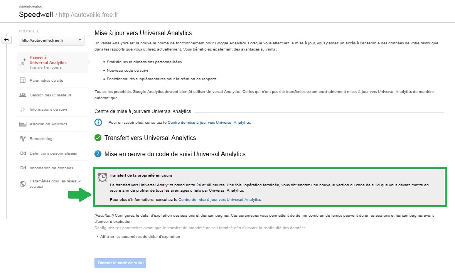Expand Afficher les paramètres de délai d'expiration
This screenshot has width=455, height=273.
140,237
